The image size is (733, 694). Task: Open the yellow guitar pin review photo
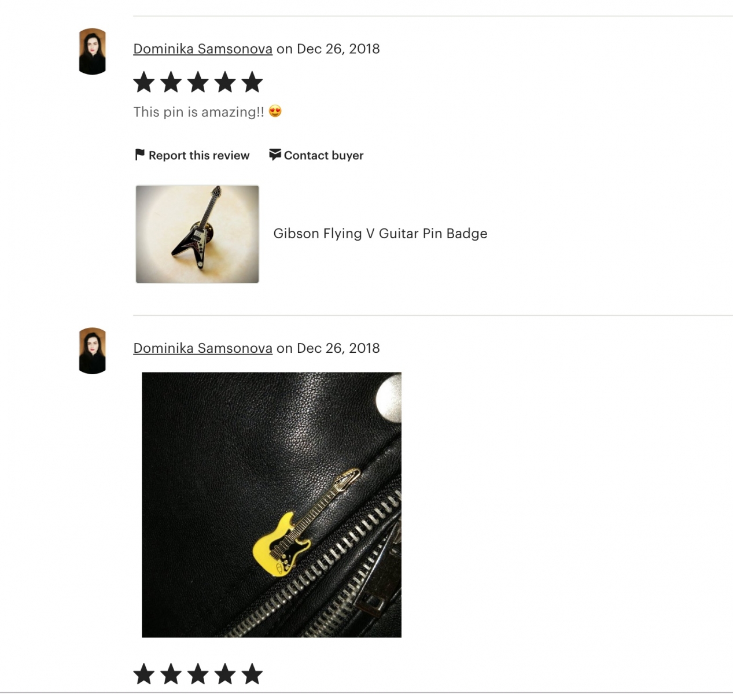click(271, 505)
